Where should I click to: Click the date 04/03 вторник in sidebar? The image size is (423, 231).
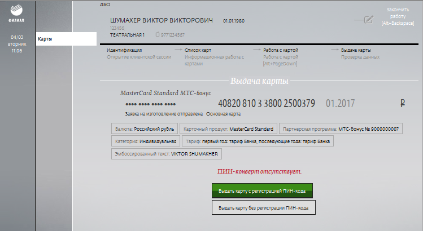(17, 41)
